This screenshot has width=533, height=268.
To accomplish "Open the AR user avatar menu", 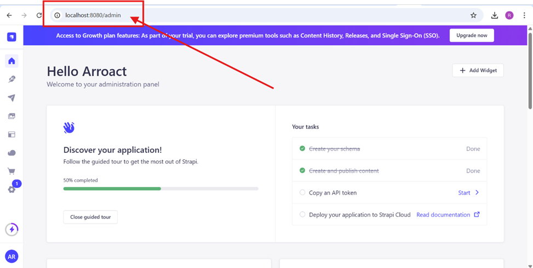I will [12, 256].
